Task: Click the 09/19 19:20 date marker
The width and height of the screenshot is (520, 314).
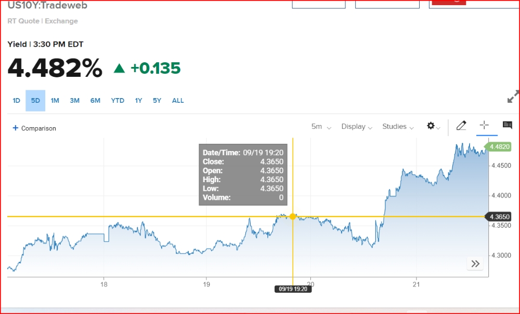Action: [293, 289]
